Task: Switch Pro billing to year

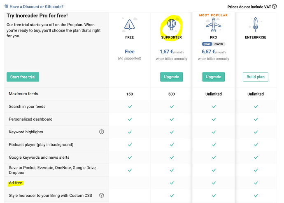Action: pyautogui.click(x=207, y=44)
